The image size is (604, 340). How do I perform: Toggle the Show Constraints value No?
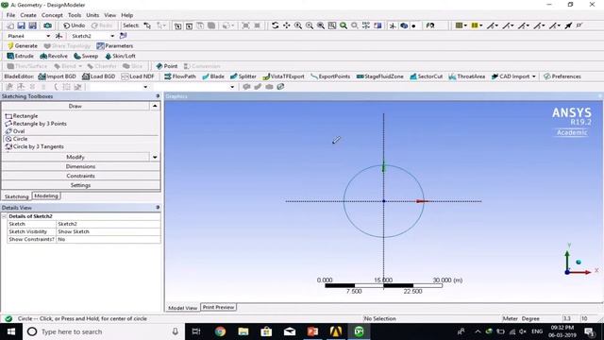(109, 239)
